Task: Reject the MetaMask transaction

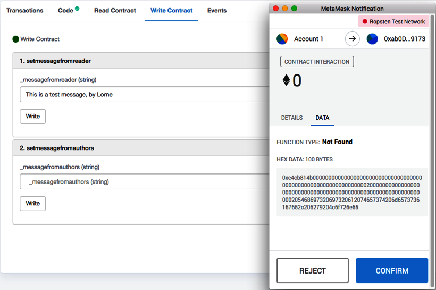Action: click(312, 270)
